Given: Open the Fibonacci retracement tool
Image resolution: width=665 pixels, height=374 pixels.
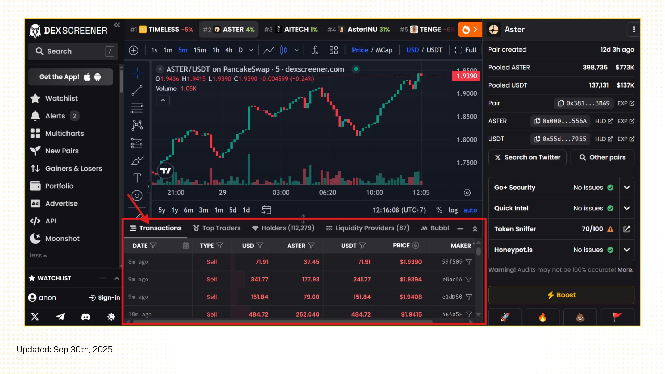Looking at the screenshot, I should pyautogui.click(x=137, y=108).
